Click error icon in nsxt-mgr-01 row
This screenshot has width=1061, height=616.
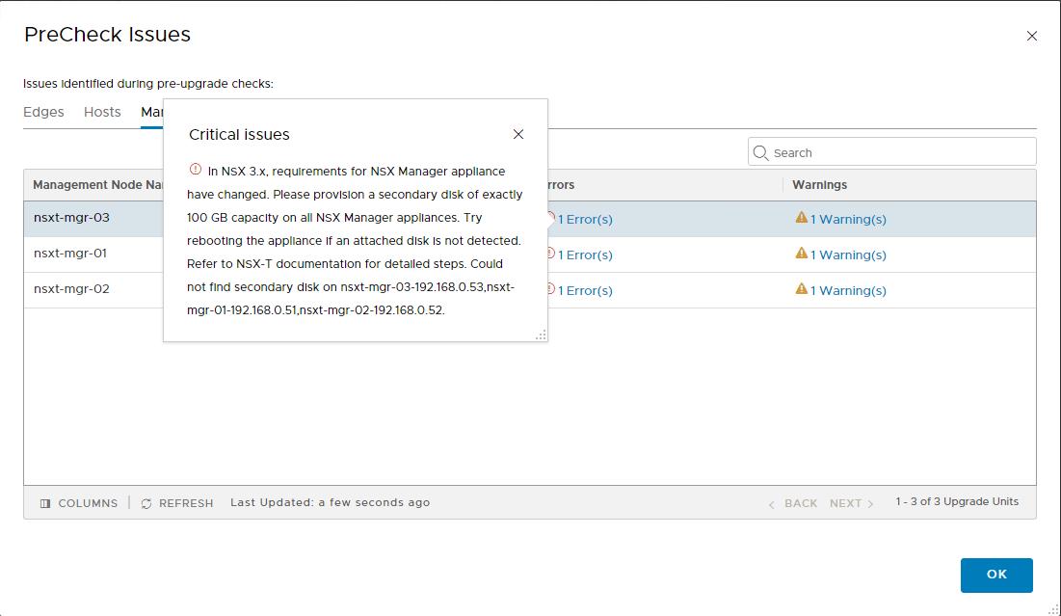pyautogui.click(x=551, y=254)
